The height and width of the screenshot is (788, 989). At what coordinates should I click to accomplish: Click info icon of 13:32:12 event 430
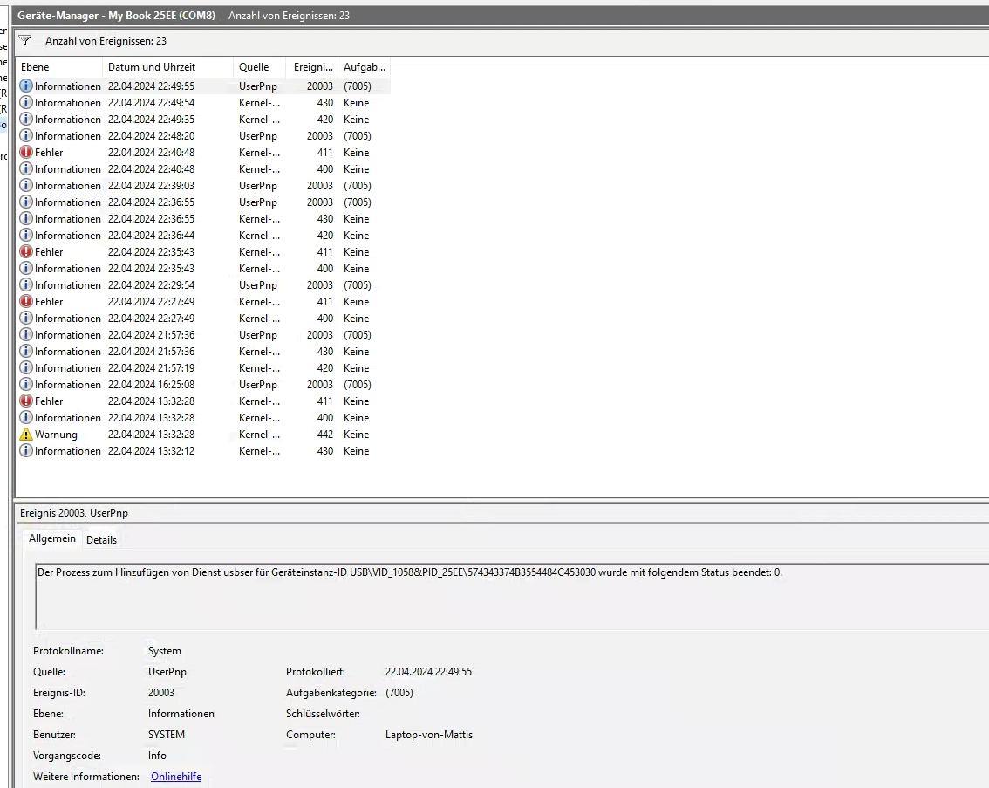tap(26, 451)
